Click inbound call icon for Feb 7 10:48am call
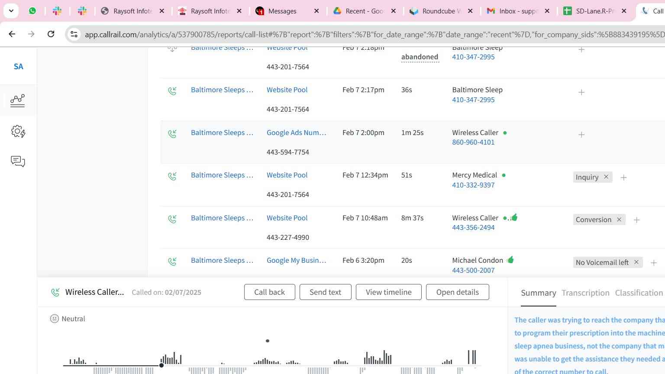Image resolution: width=665 pixels, height=374 pixels. (x=172, y=219)
